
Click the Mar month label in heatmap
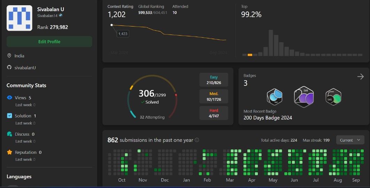coord(230,180)
